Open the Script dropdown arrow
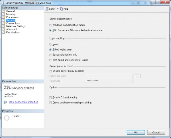Image resolution: width=171 pixels, height=138 pixels. click(x=58, y=9)
